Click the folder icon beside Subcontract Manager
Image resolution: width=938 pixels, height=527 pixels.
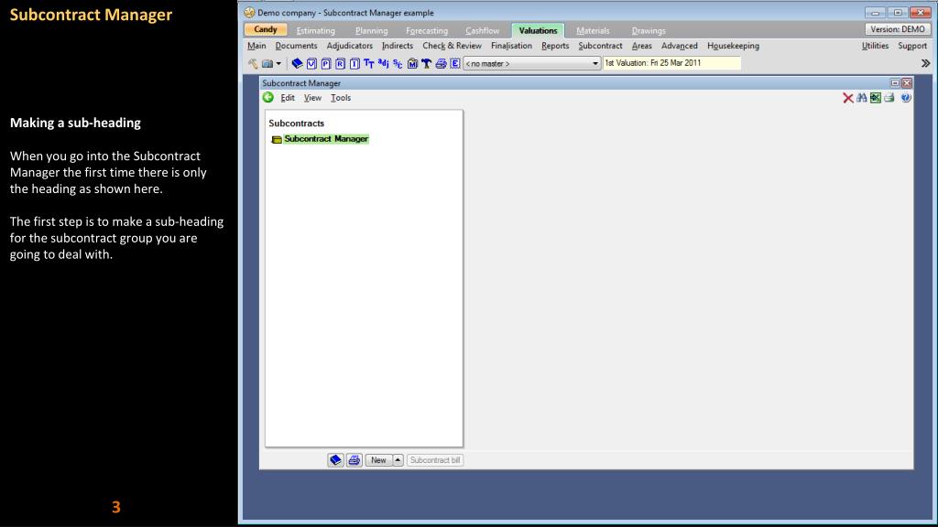tap(277, 139)
